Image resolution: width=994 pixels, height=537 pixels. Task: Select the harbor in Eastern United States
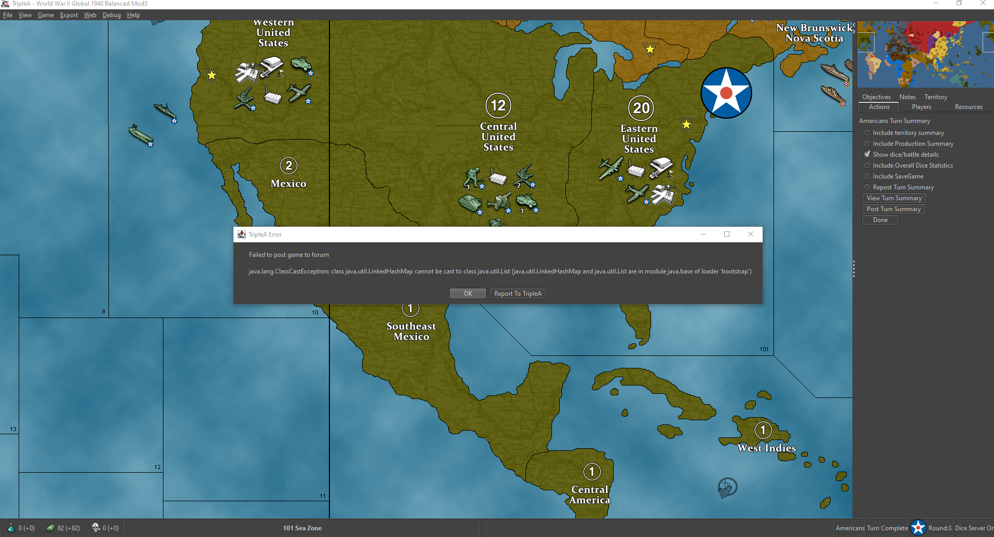pos(663,195)
